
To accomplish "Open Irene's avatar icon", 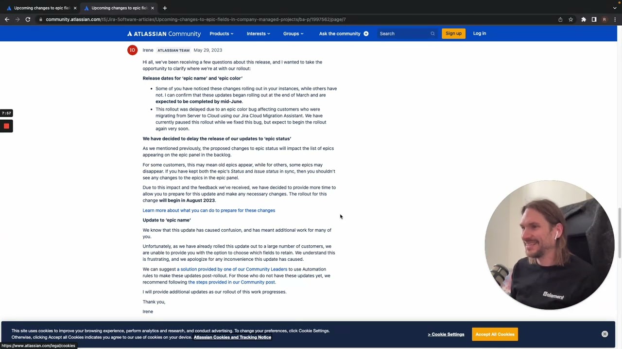I will coord(132,50).
